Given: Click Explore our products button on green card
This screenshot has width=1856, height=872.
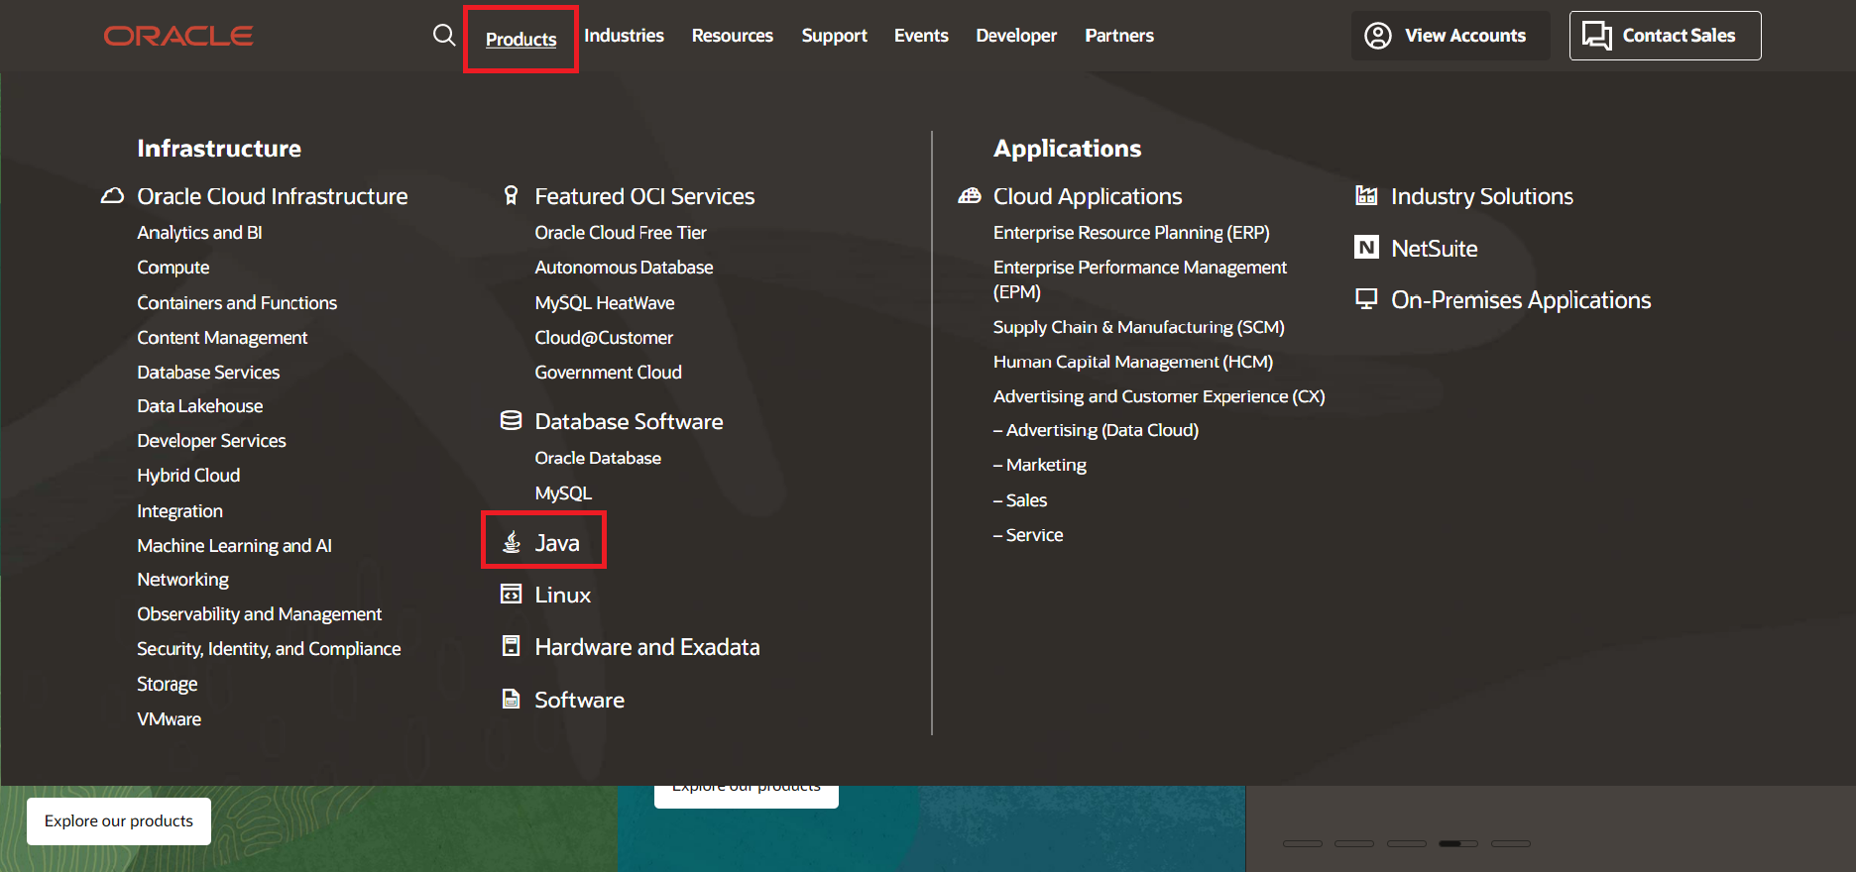Looking at the screenshot, I should (x=119, y=821).
